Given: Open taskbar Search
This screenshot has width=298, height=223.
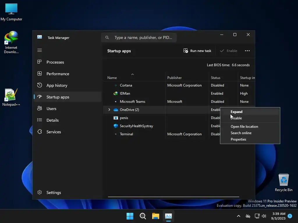Looking at the screenshot, I should click(143, 216).
